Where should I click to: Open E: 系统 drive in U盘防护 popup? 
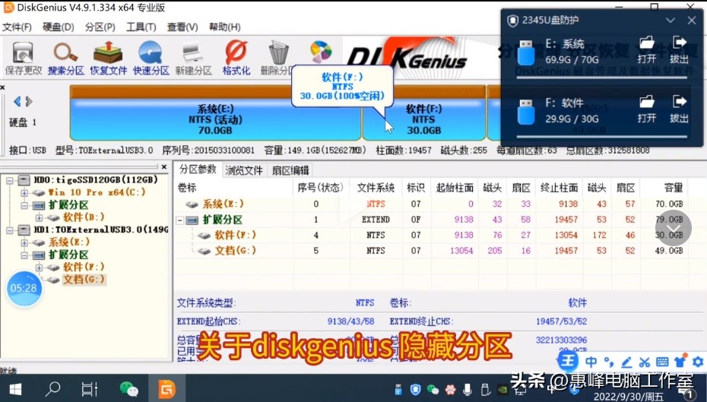pos(647,50)
